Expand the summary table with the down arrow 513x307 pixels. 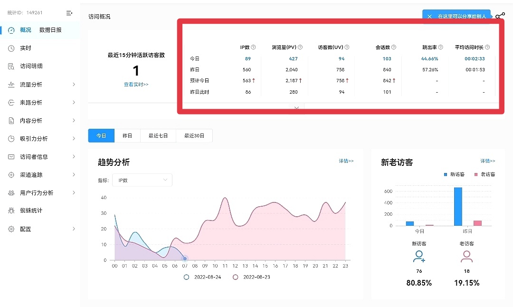[296, 108]
